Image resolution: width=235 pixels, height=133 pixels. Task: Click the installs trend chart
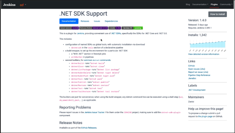tap(207, 45)
